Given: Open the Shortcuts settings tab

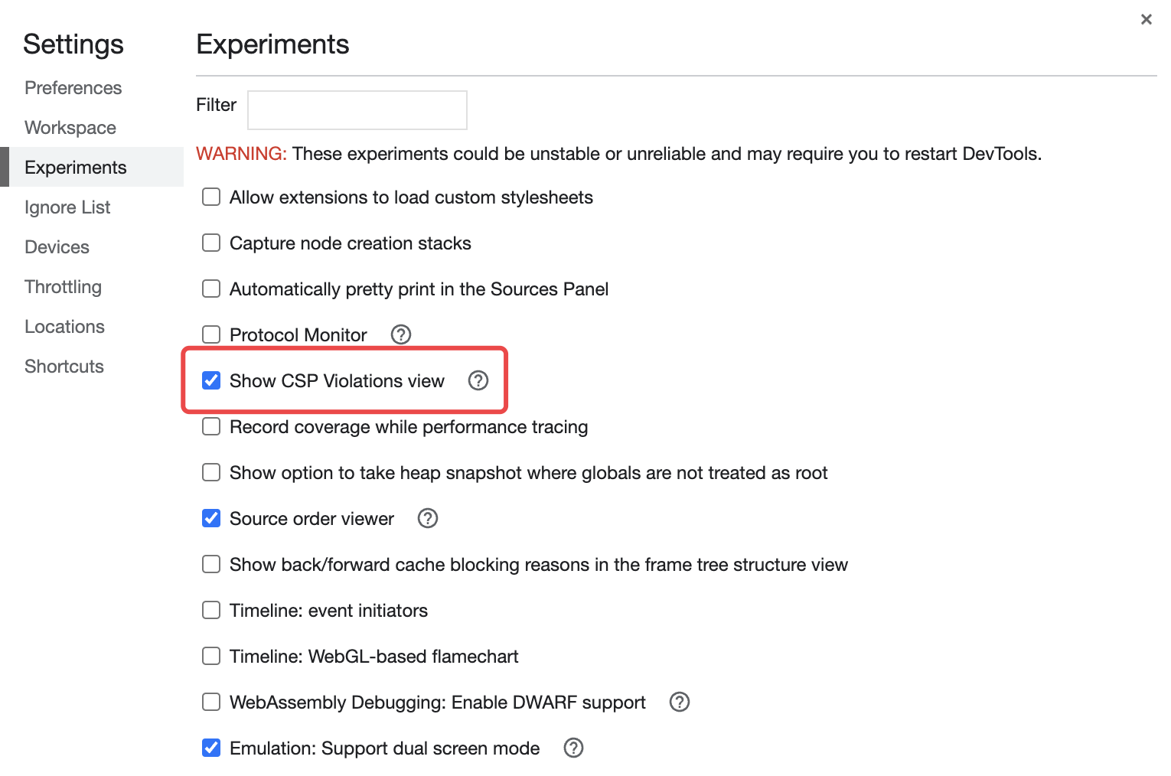Looking at the screenshot, I should pos(64,367).
